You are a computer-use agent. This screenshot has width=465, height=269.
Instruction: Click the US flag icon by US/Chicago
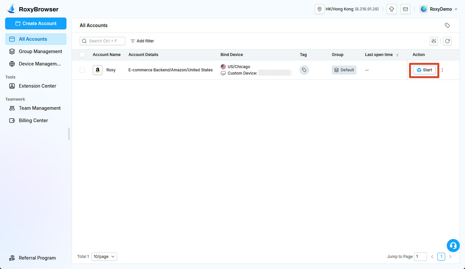pyautogui.click(x=223, y=67)
